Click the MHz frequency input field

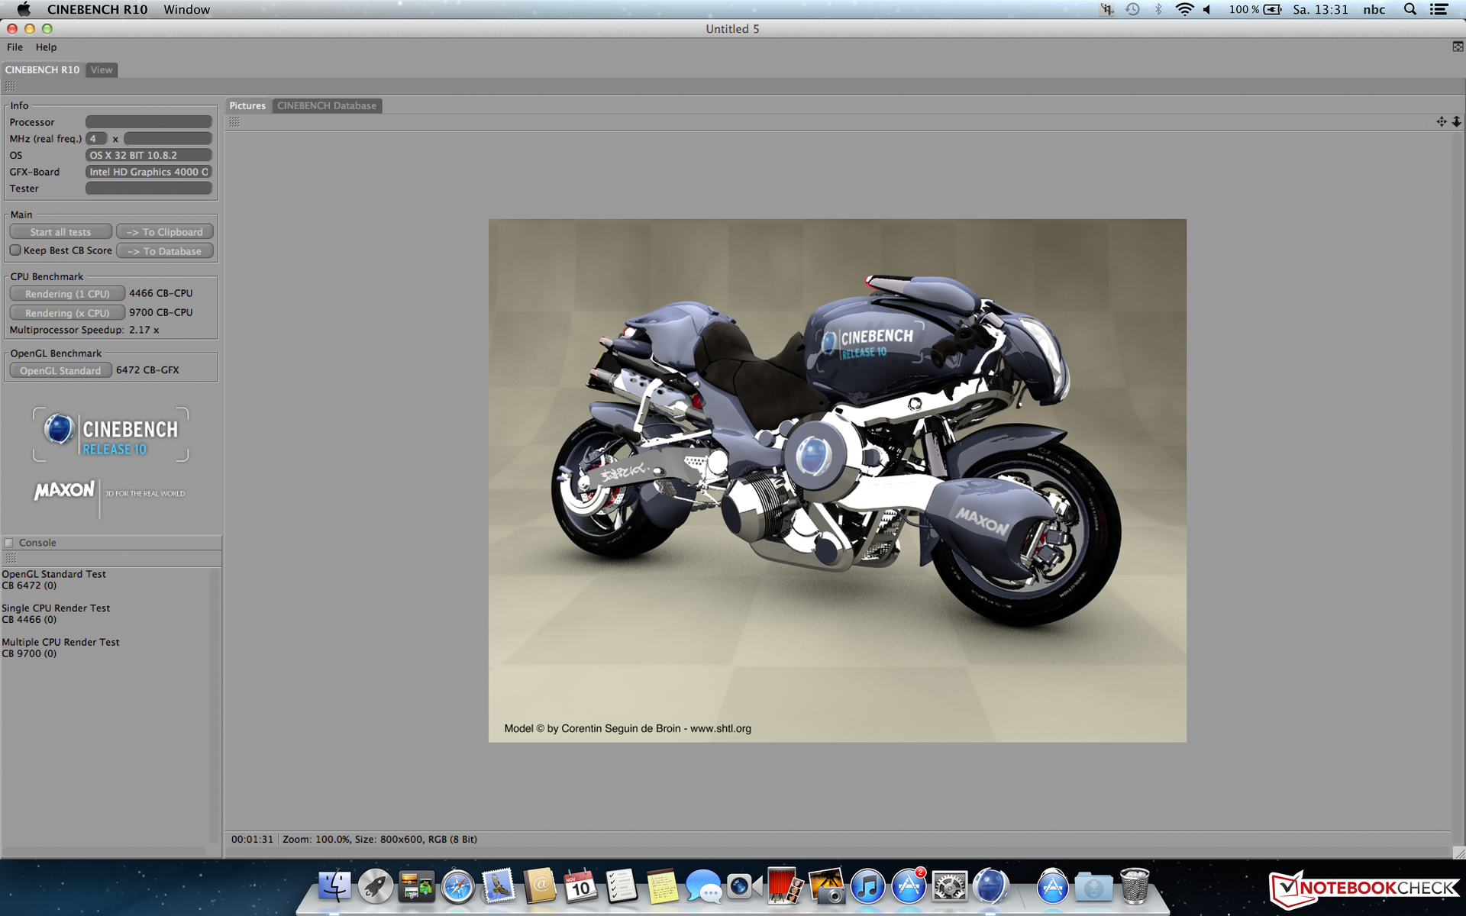click(168, 139)
